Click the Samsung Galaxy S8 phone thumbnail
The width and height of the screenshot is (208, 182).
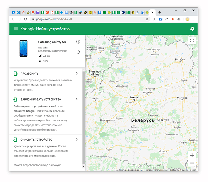point(23,49)
